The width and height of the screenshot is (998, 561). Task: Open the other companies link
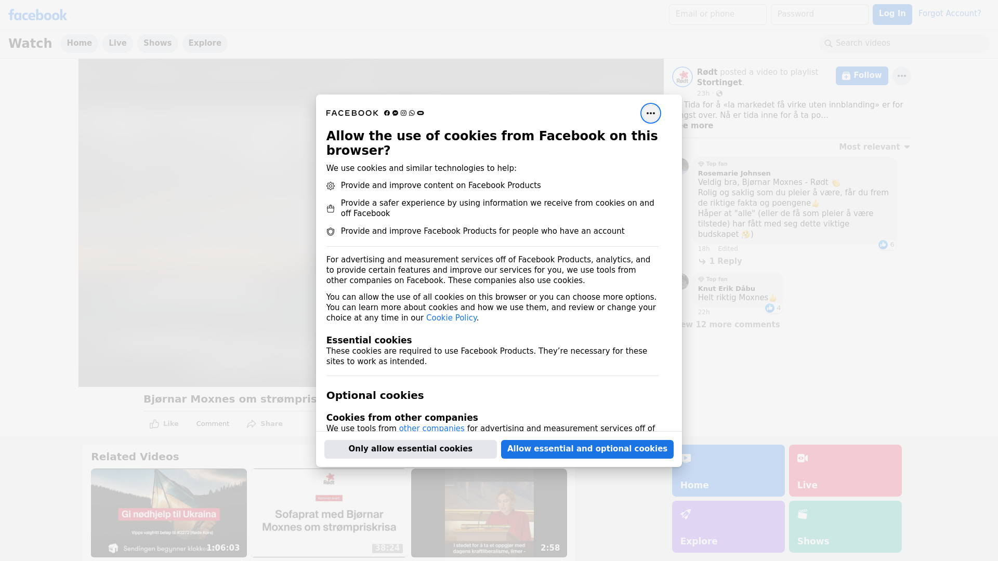(x=431, y=429)
